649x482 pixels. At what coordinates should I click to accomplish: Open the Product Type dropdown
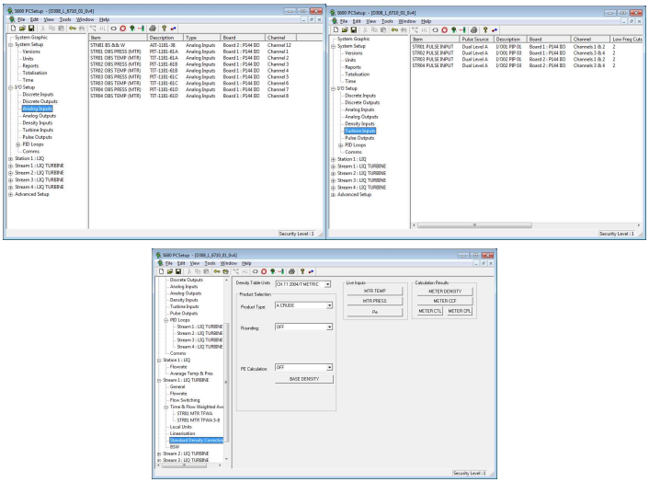click(x=329, y=305)
